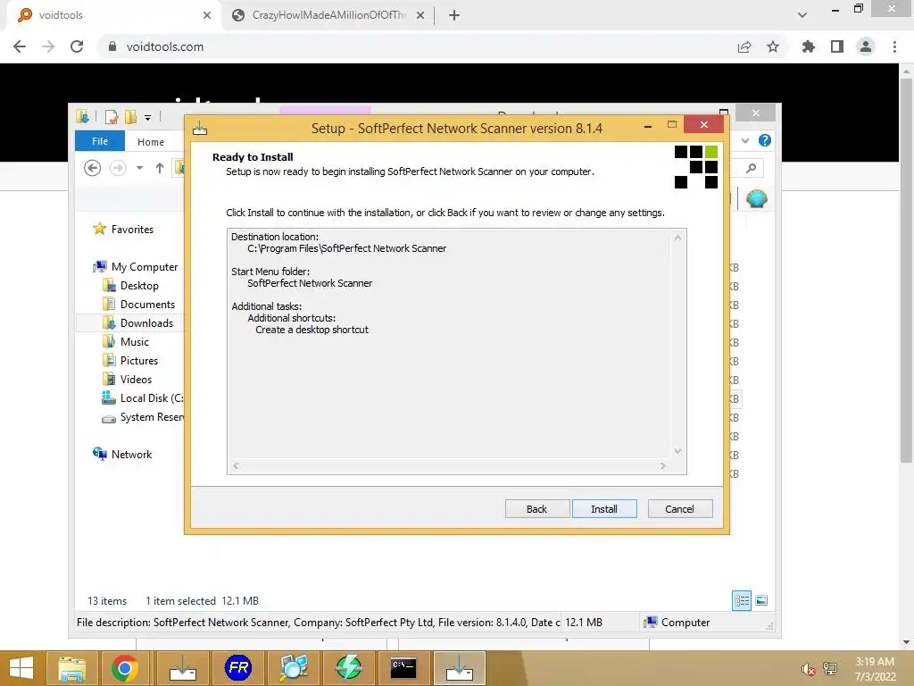Open Chrome from taskbar
Viewport: 914px width, 686px height.
(x=124, y=668)
